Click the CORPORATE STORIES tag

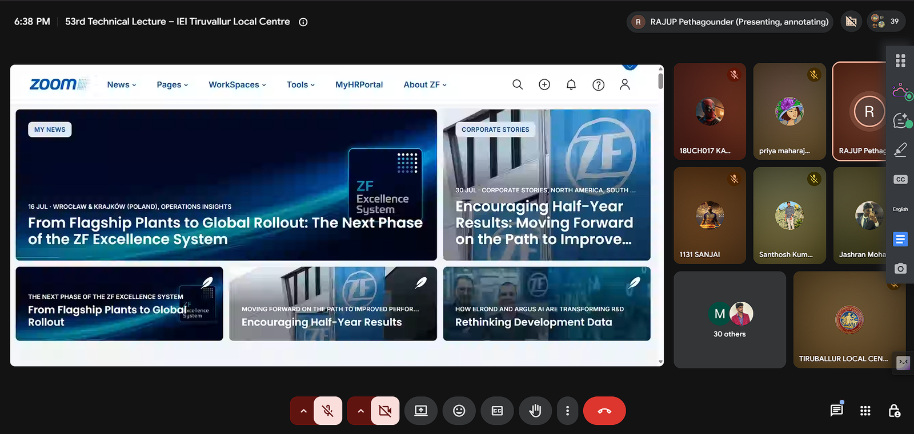[495, 129]
